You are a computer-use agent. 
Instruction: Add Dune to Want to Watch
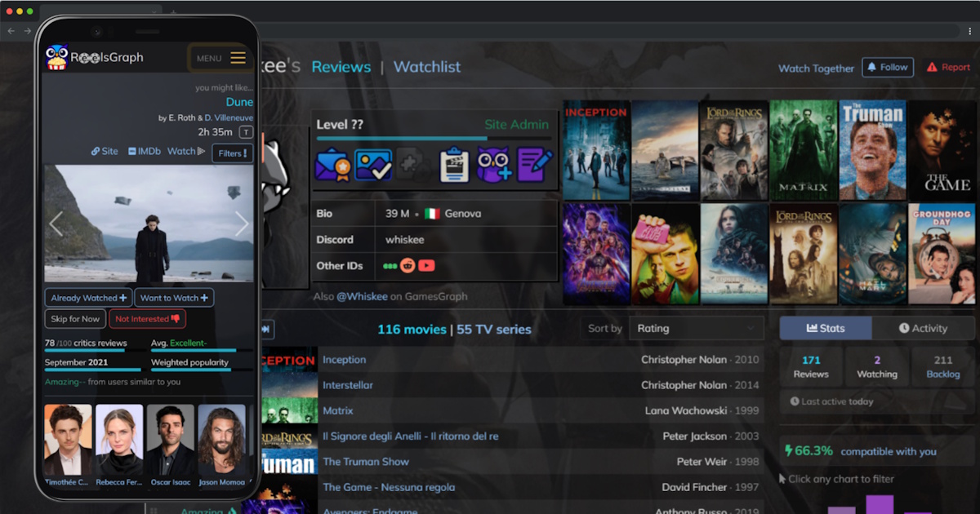click(x=175, y=298)
